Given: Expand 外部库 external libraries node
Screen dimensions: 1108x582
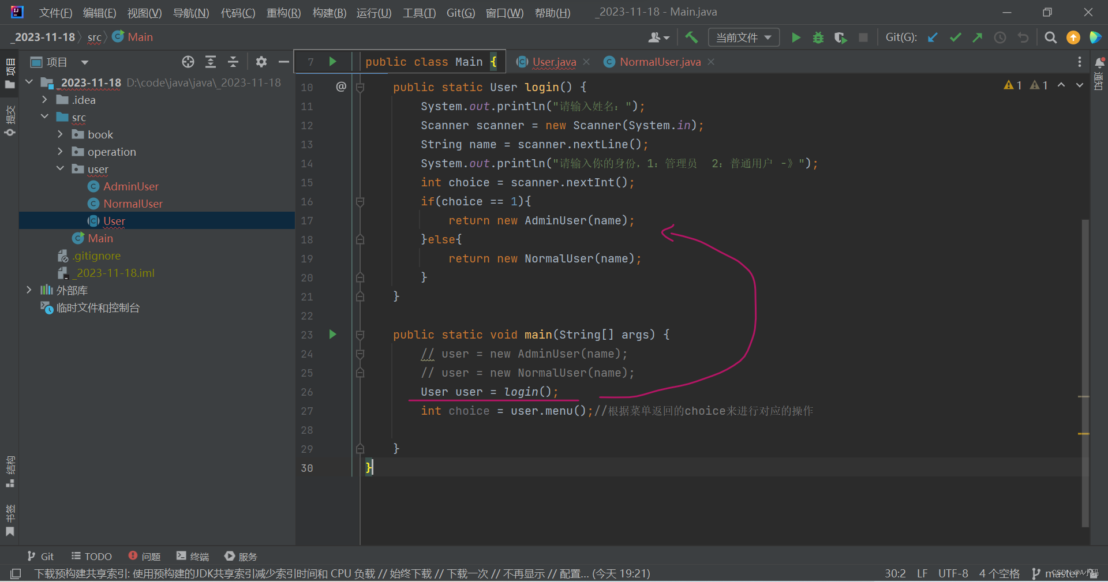Looking at the screenshot, I should click(29, 290).
